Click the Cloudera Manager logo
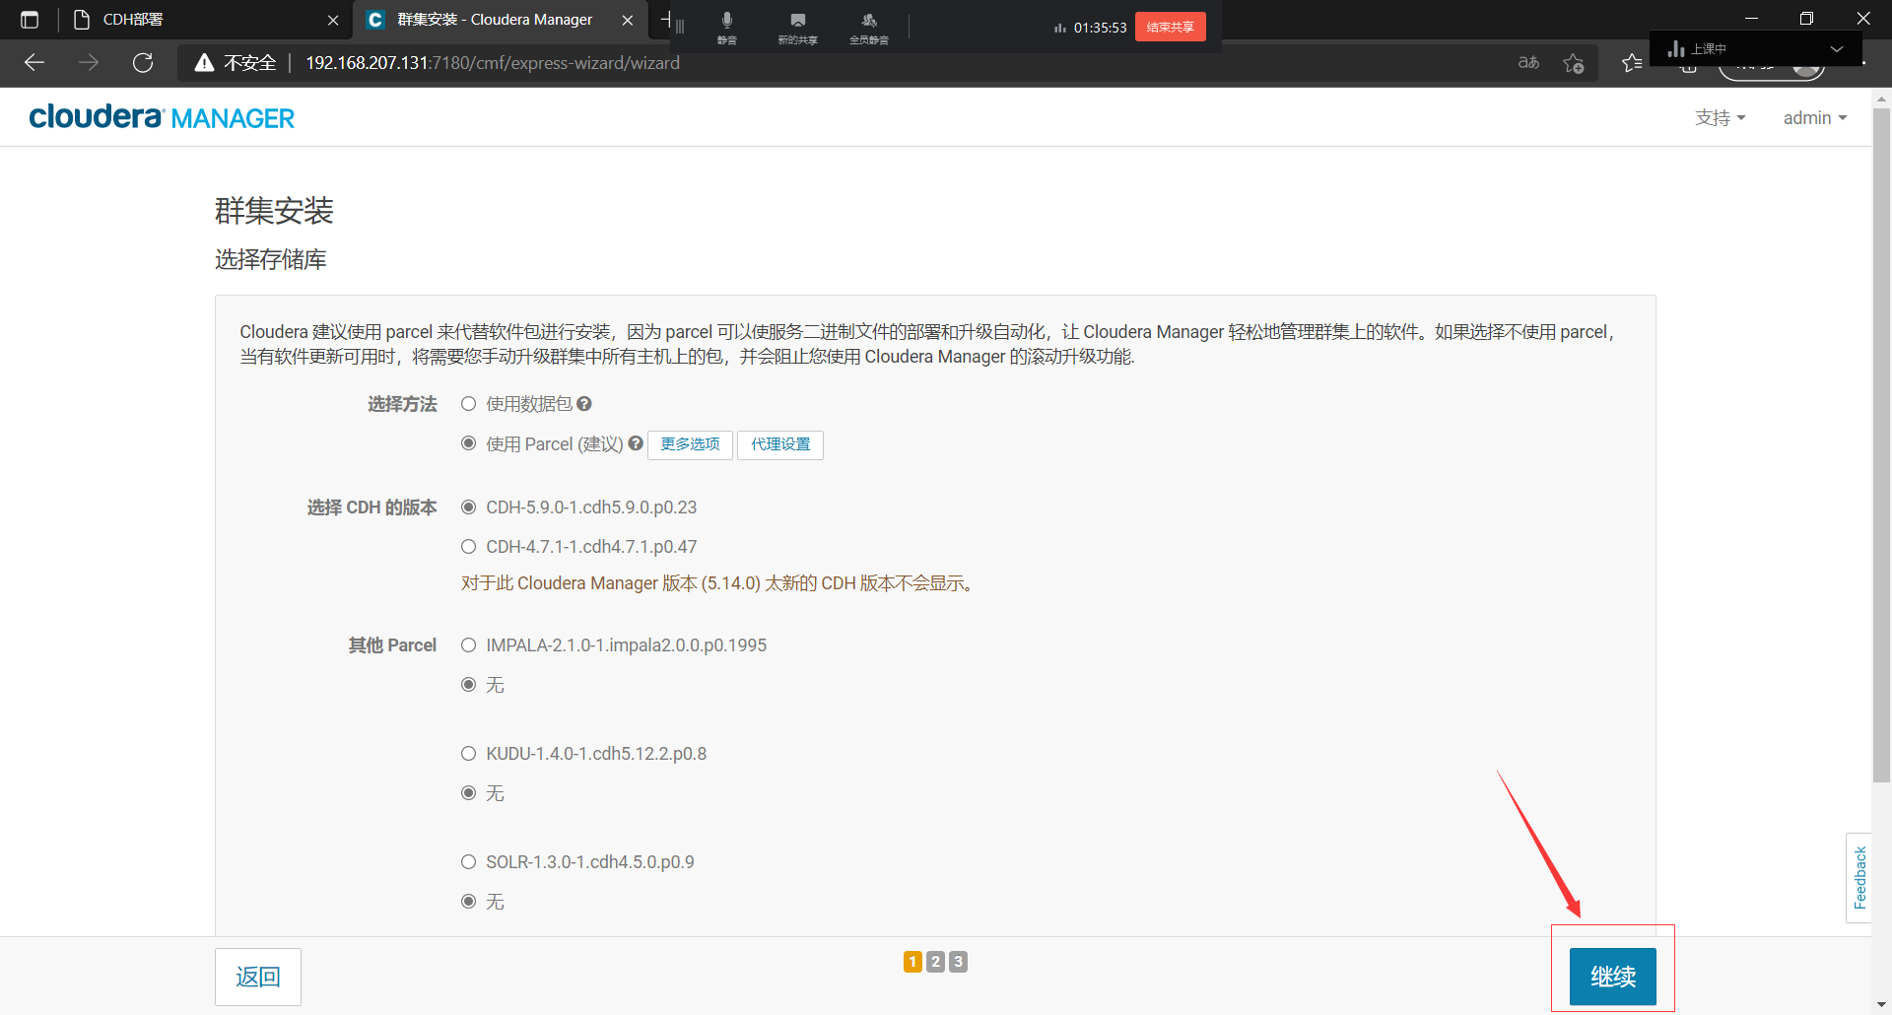The image size is (1892, 1015). tap(162, 117)
